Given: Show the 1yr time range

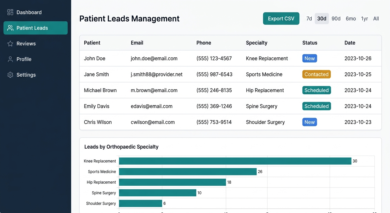Looking at the screenshot, I should 365,19.
